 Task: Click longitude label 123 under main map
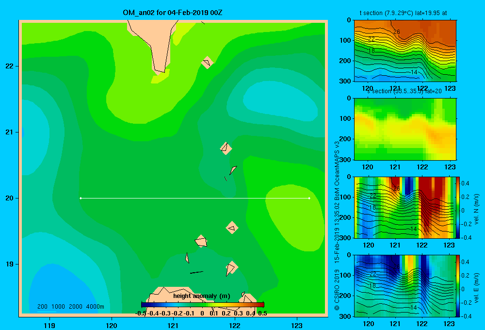coord(297,325)
